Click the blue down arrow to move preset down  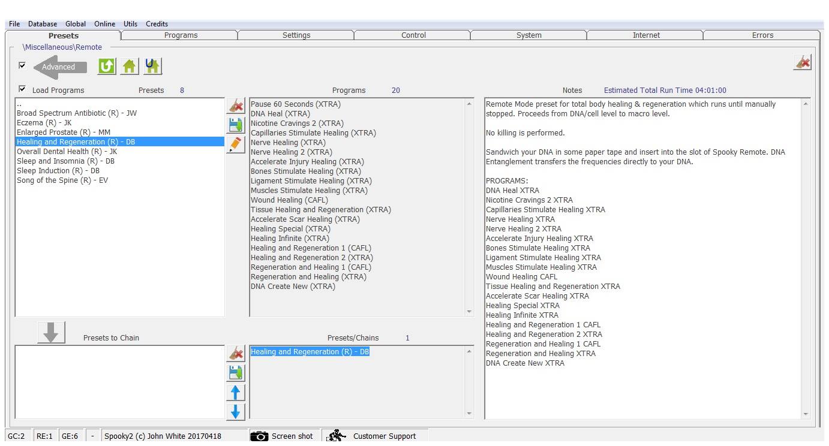tap(236, 412)
